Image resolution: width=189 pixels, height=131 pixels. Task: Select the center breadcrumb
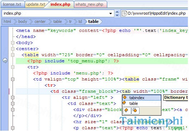[40, 21]
